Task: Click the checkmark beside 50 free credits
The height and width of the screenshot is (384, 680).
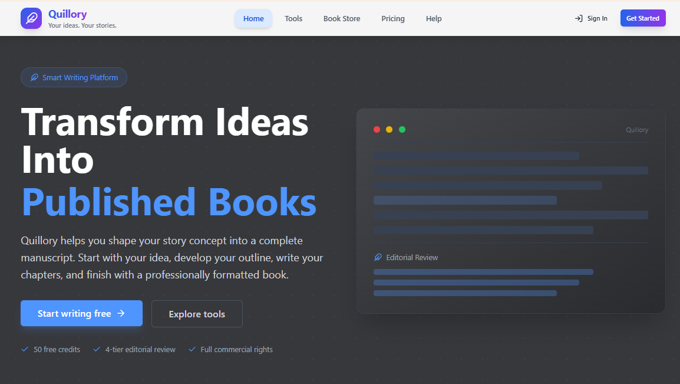Action: coord(24,349)
